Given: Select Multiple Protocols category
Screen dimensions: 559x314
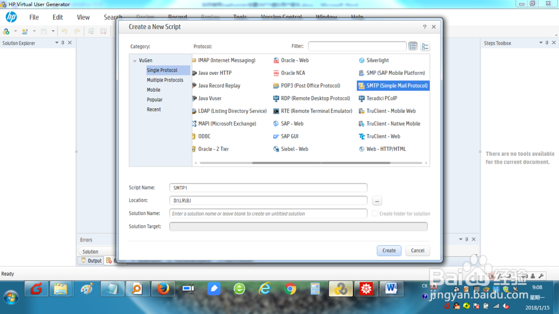Looking at the screenshot, I should 165,80.
